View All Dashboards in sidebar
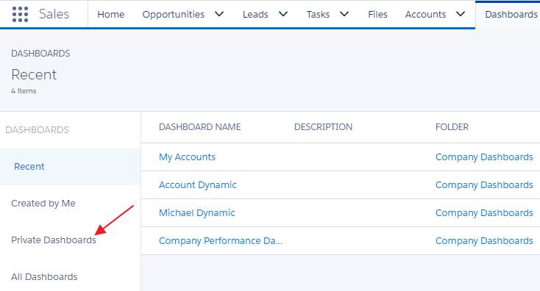The height and width of the screenshot is (291, 540). pos(44,276)
